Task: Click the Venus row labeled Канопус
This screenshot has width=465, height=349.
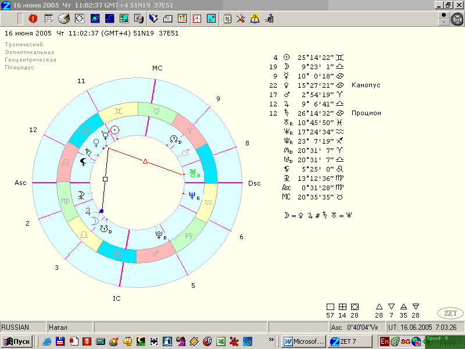Action: [x=324, y=86]
